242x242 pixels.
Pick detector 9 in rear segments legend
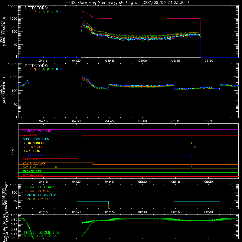(61, 70)
